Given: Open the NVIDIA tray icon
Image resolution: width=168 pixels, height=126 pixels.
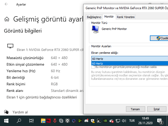Looking at the screenshot, I should (105, 121).
